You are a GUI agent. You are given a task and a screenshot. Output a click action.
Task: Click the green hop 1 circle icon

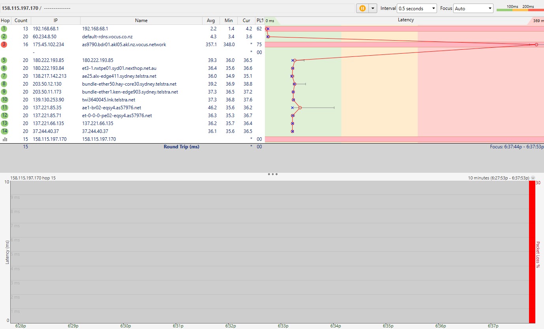(x=4, y=29)
